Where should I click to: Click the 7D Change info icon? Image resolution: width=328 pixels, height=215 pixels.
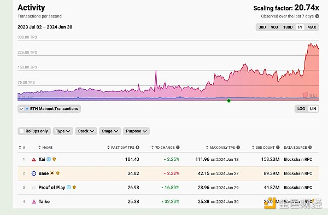pyautogui.click(x=178, y=147)
